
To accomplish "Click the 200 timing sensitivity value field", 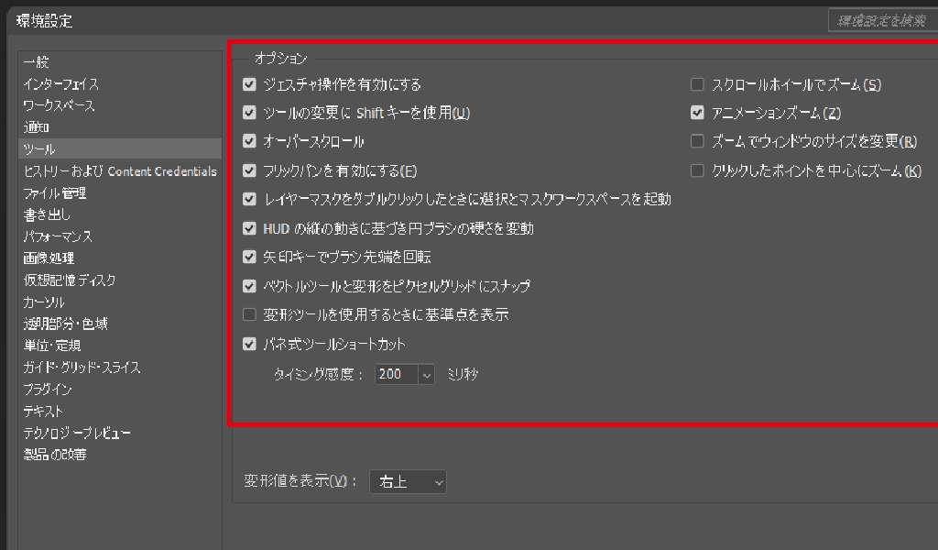I will tap(396, 374).
